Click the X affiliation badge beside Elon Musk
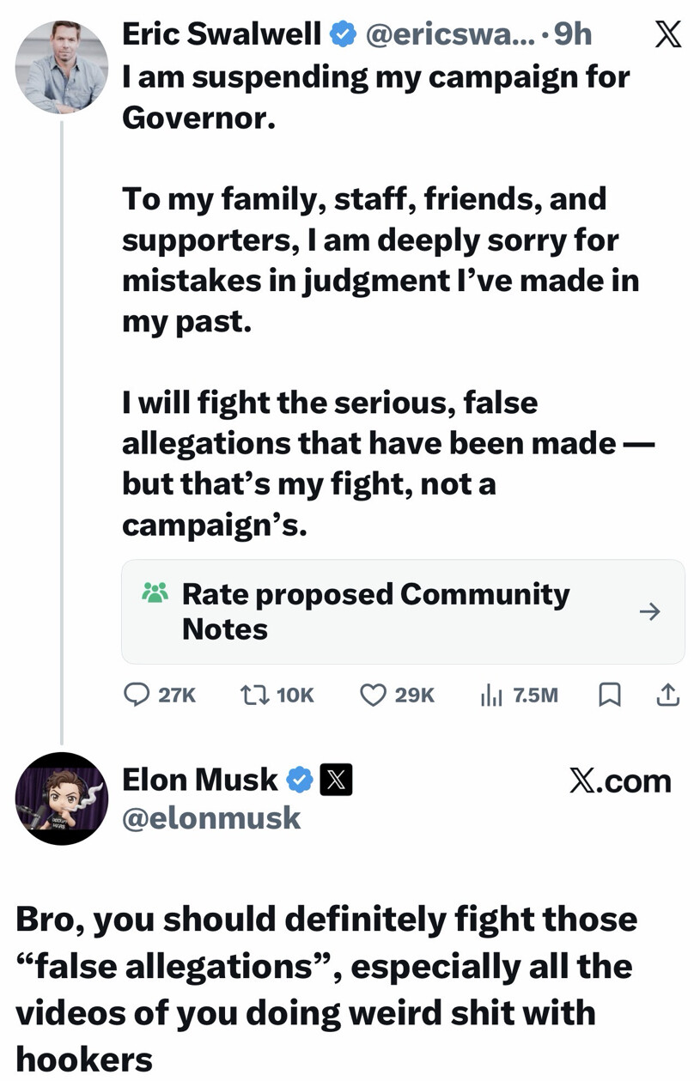Image resolution: width=700 pixels, height=1081 pixels. (x=336, y=780)
